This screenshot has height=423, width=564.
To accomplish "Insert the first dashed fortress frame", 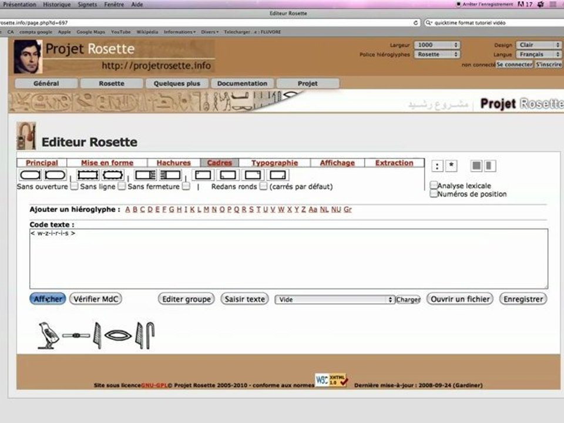I will (88, 175).
